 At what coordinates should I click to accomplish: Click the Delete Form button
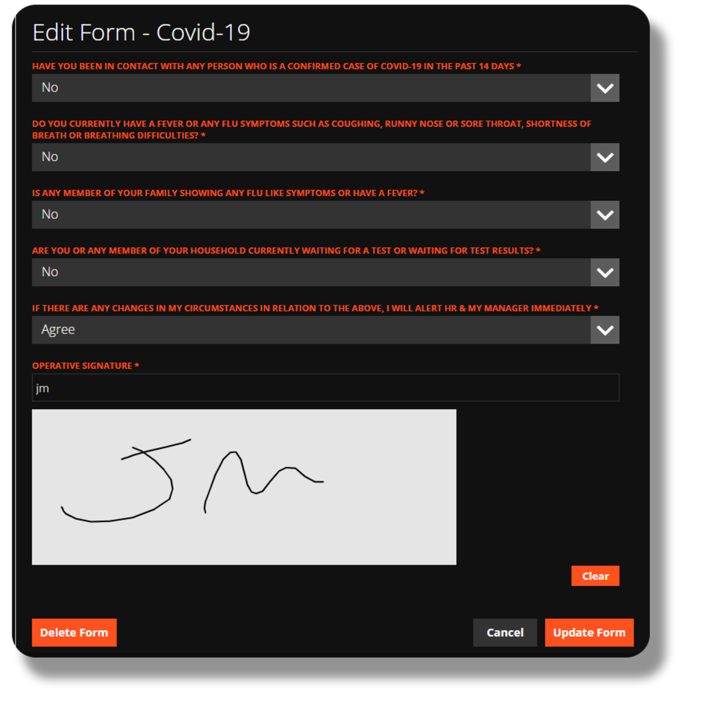click(x=74, y=633)
